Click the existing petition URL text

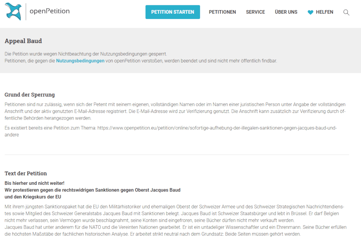(x=217, y=128)
